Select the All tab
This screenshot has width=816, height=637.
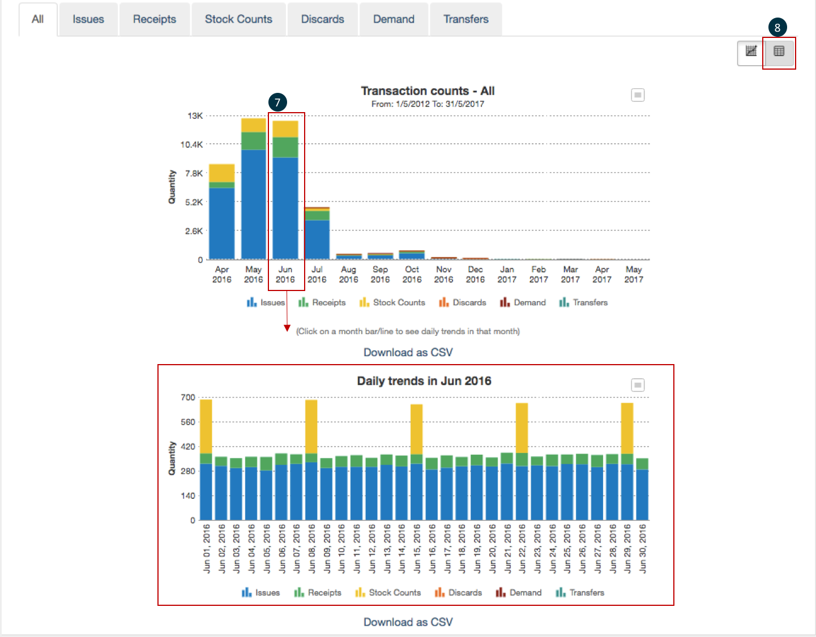tap(38, 19)
